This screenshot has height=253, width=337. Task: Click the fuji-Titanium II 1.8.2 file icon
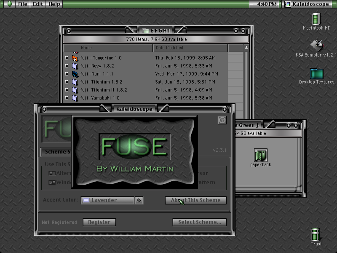[75, 90]
